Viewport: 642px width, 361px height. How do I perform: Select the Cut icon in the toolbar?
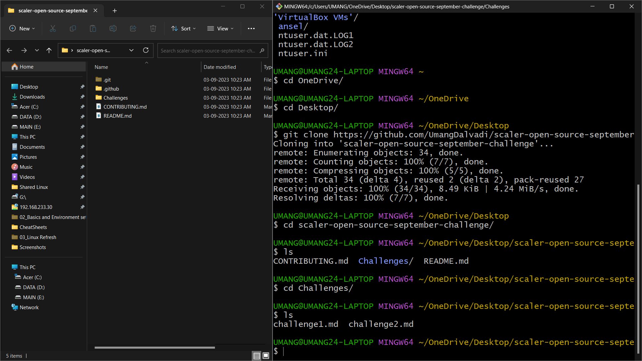tap(52, 28)
